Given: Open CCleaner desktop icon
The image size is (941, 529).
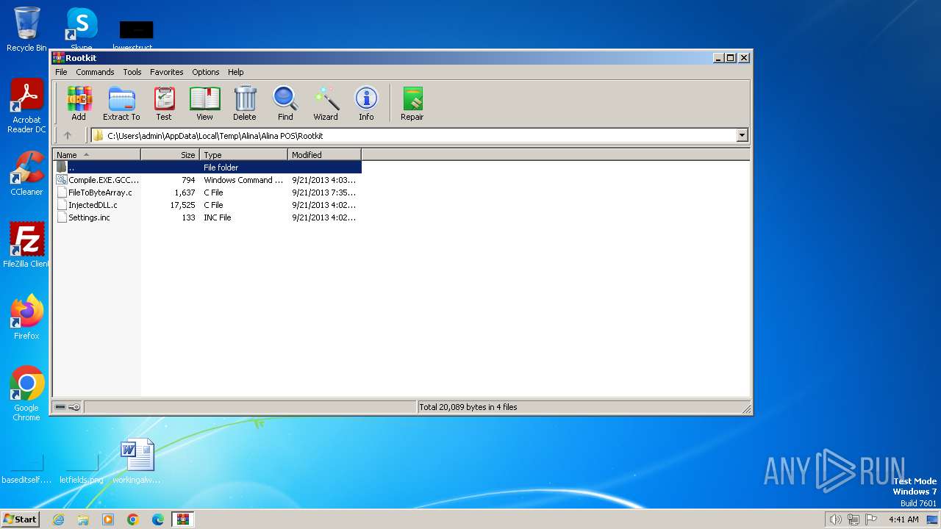Looking at the screenshot, I should 26,173.
